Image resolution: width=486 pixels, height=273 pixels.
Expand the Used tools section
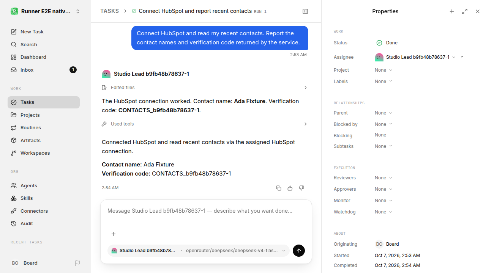click(205, 124)
